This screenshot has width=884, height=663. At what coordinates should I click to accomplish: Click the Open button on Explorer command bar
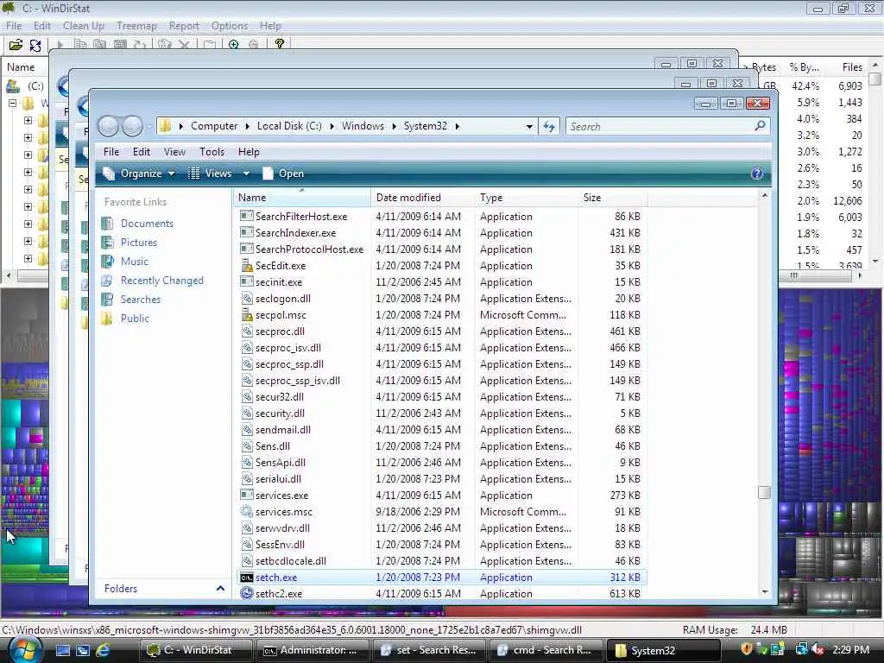tap(283, 174)
